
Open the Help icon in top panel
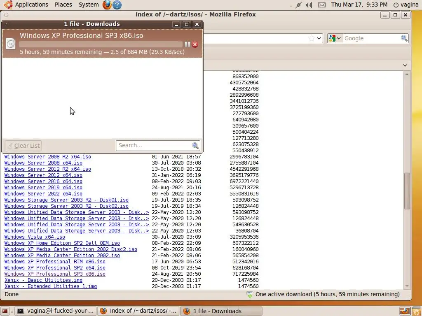pyautogui.click(x=117, y=5)
